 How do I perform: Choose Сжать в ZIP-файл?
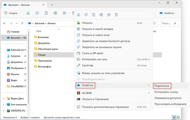click(x=113, y=53)
